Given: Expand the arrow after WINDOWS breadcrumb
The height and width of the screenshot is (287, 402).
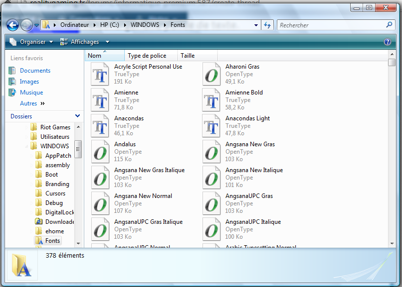Looking at the screenshot, I should tap(165, 25).
